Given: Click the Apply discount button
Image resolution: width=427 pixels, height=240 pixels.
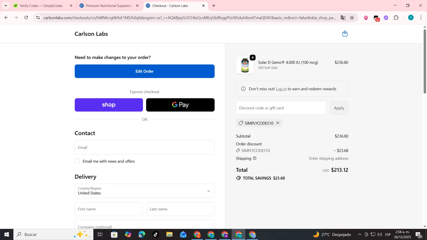Looking at the screenshot, I should pyautogui.click(x=339, y=108).
